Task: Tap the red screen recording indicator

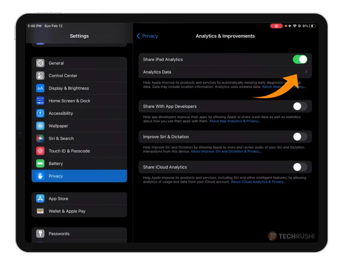Action: coord(276,26)
